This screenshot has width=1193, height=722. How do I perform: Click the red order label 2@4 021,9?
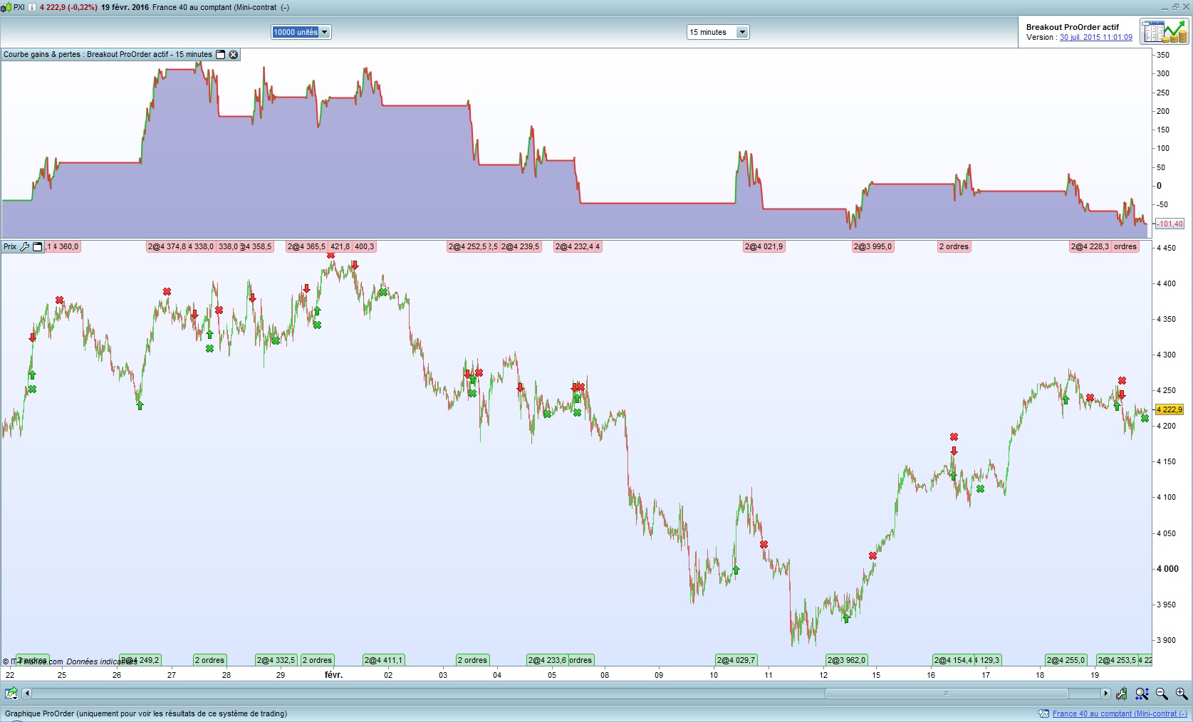coord(764,246)
